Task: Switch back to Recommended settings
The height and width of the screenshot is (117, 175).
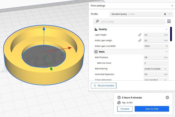Action: [104, 86]
